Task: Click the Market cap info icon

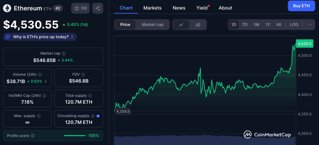Action: 64,54
